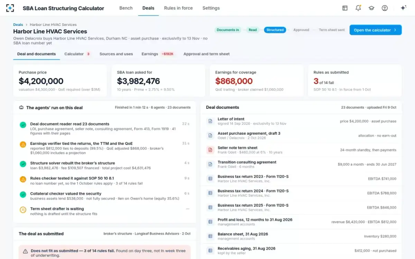Select Term sheet drafter is waiting row
The height and width of the screenshot is (259, 415).
(x=104, y=211)
